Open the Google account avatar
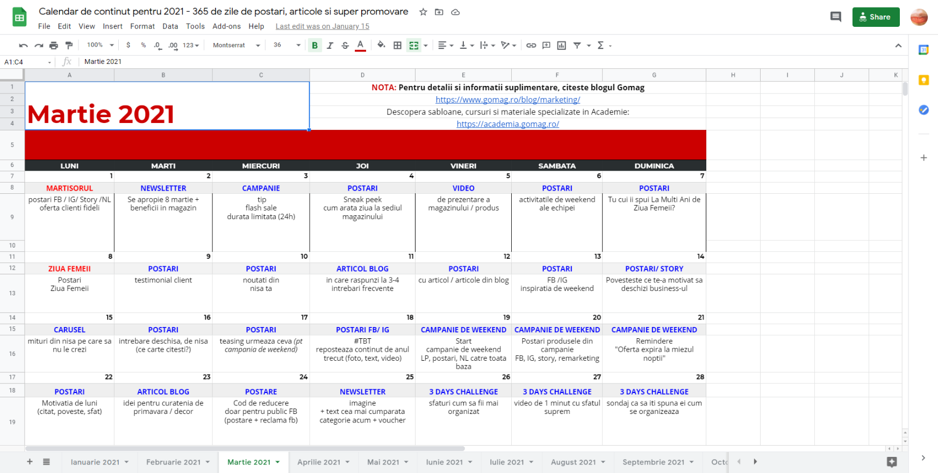This screenshot has height=473, width=938. point(919,17)
